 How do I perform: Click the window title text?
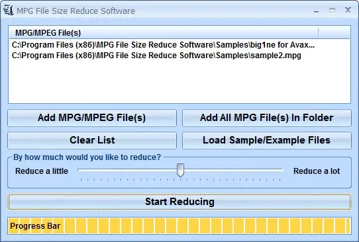click(76, 11)
